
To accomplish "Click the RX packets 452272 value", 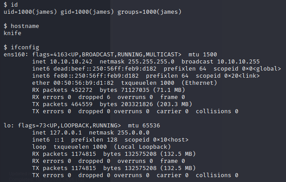I will pyautogui.click(x=85, y=90).
